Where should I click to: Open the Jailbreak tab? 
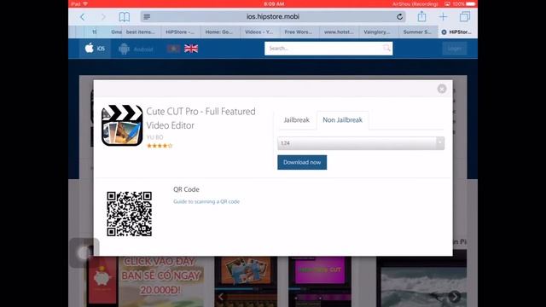pos(296,120)
